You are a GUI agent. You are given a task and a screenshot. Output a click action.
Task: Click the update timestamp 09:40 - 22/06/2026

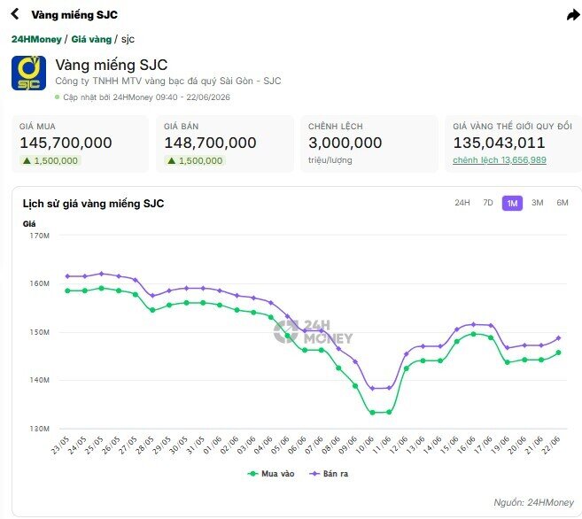click(192, 97)
